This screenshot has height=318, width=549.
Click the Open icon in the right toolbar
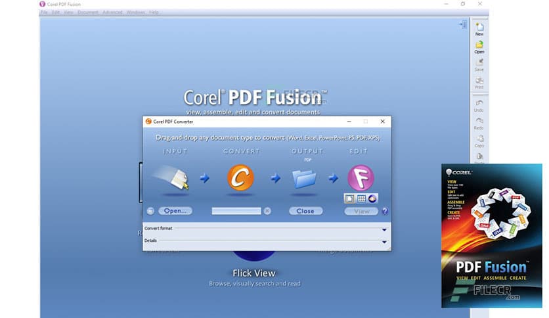(479, 45)
